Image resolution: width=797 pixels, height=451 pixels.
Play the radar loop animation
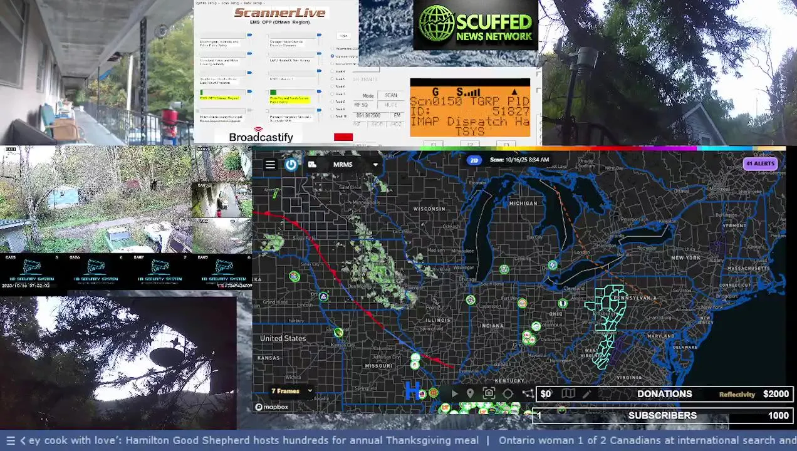[454, 393]
